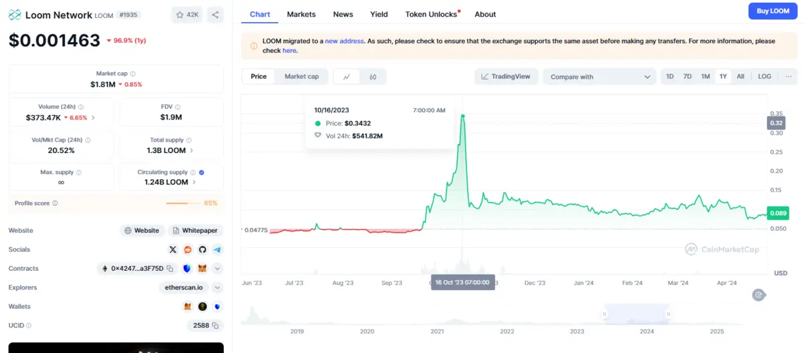The width and height of the screenshot is (804, 353).
Task: Open the Reddit social link
Action: [188, 249]
